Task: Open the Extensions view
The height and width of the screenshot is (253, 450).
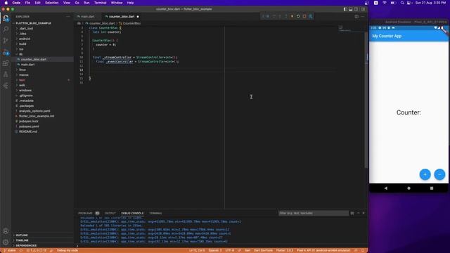Action: tap(6, 63)
